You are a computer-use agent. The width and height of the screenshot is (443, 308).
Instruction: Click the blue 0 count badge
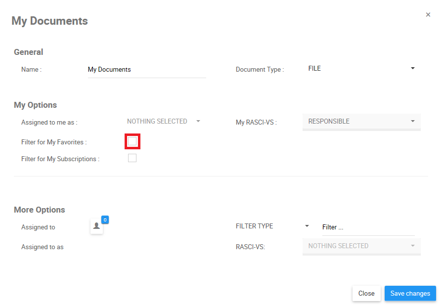(105, 220)
